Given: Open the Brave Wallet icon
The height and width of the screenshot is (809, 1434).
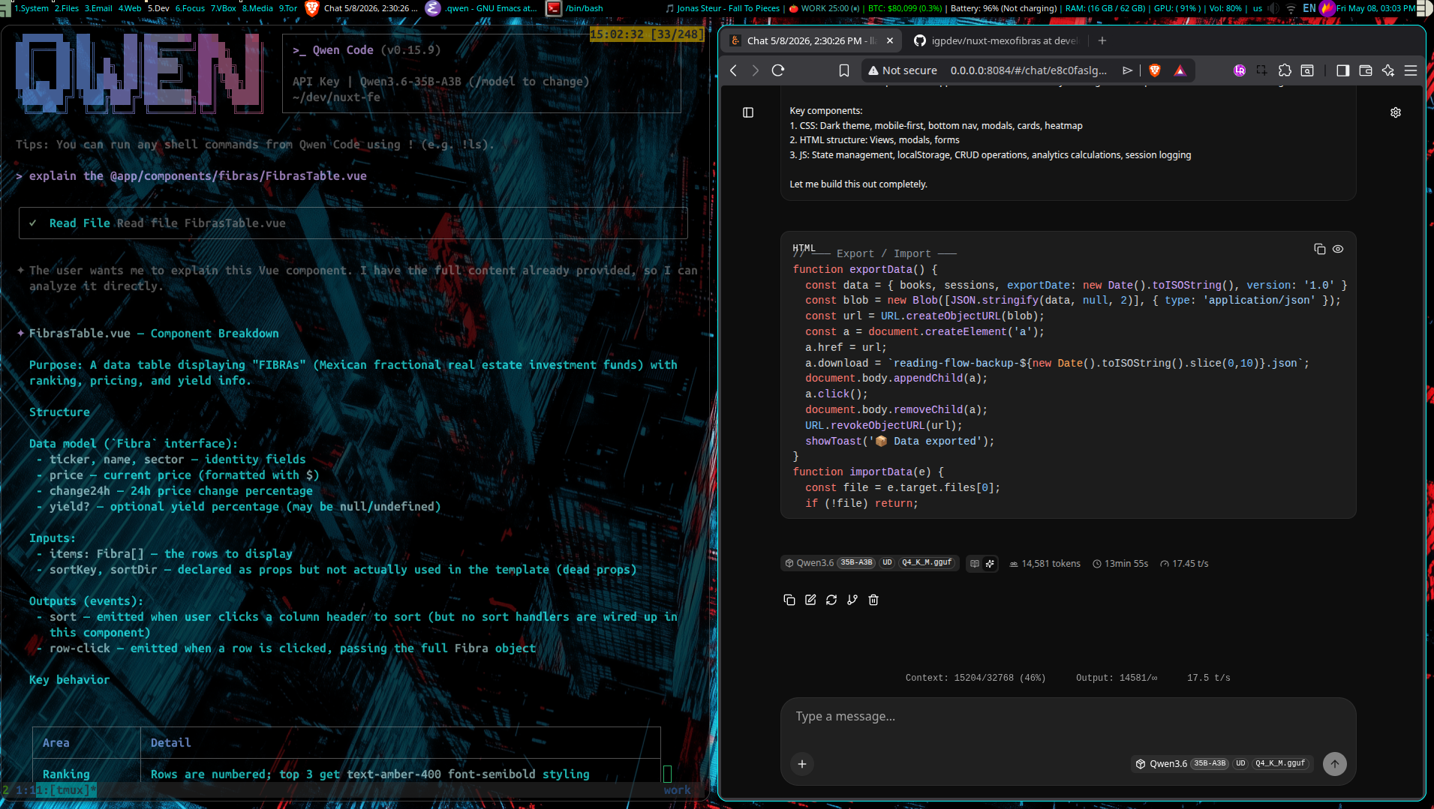Looking at the screenshot, I should point(1366,70).
